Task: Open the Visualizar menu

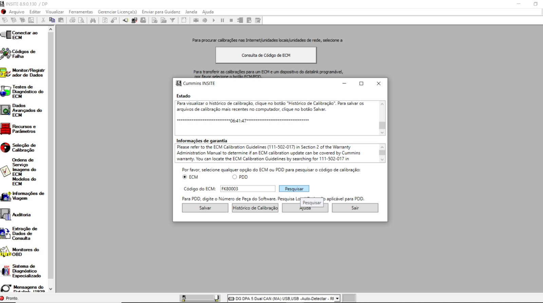Action: pyautogui.click(x=55, y=12)
